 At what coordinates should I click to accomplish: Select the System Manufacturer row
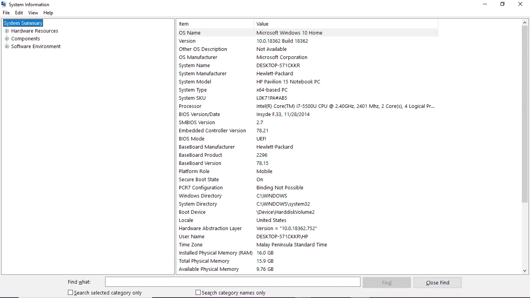pos(308,74)
